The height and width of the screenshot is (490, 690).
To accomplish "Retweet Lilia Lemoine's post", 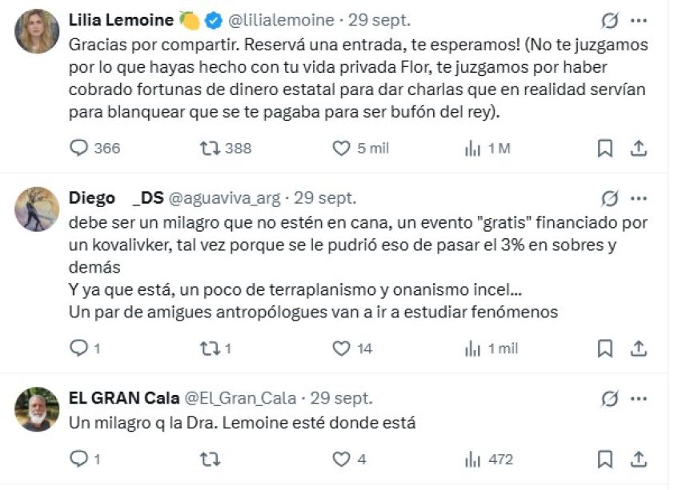I will click(211, 148).
